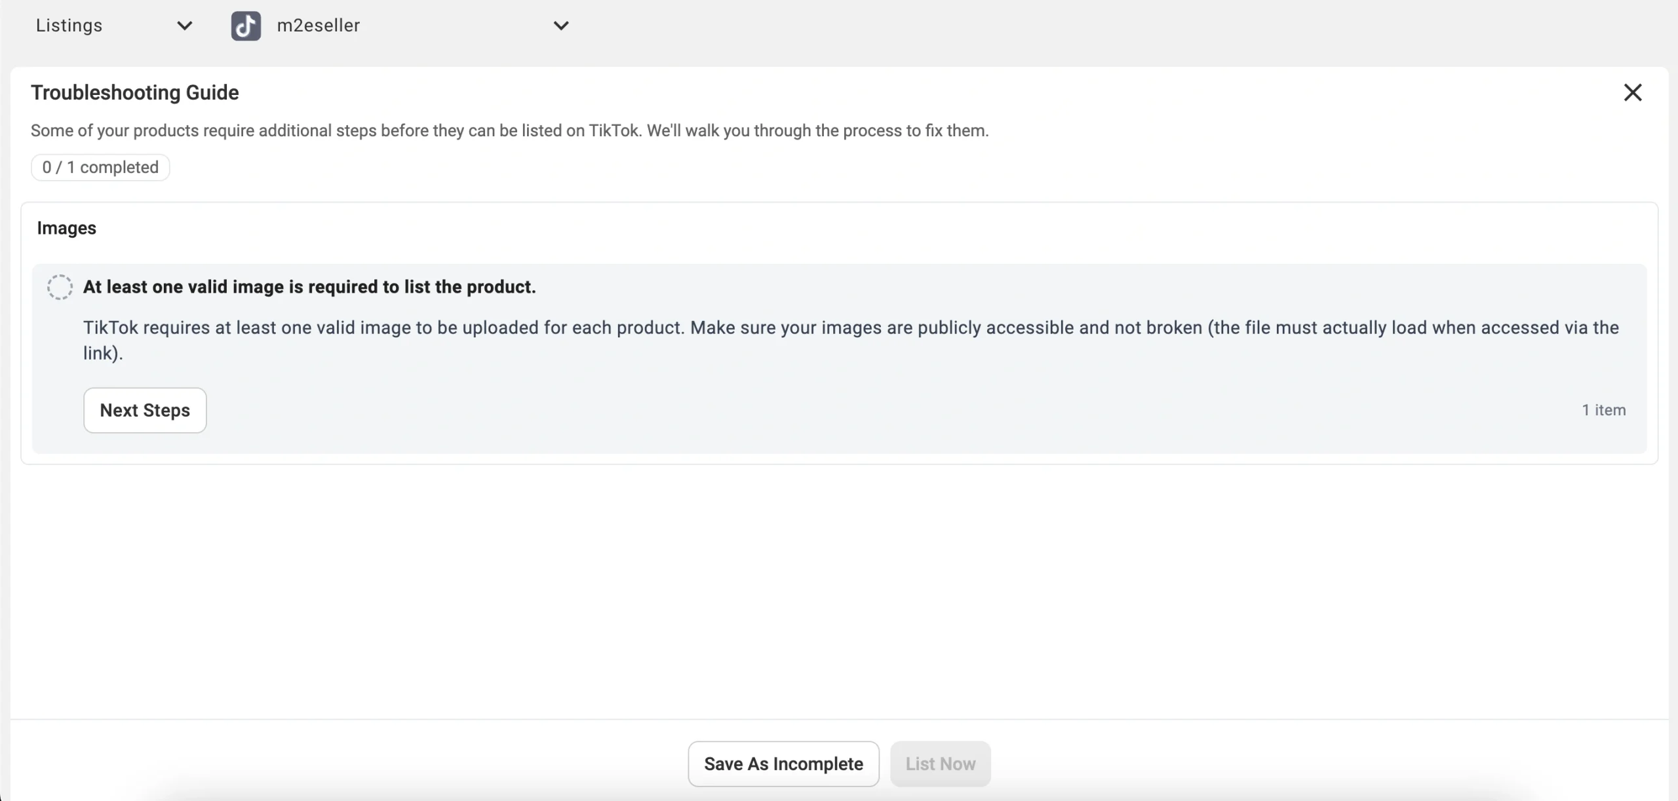Click the TikTok platform logo
The image size is (1678, 801).
point(246,26)
